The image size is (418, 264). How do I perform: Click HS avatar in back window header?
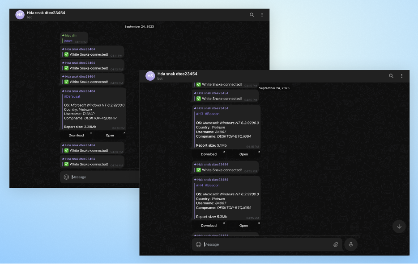(x=20, y=15)
